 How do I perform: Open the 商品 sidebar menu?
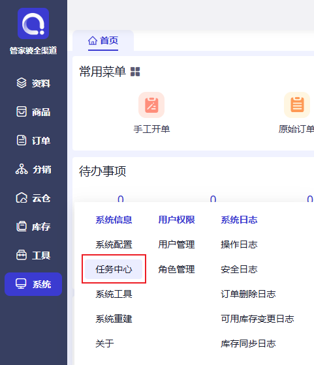[33, 111]
